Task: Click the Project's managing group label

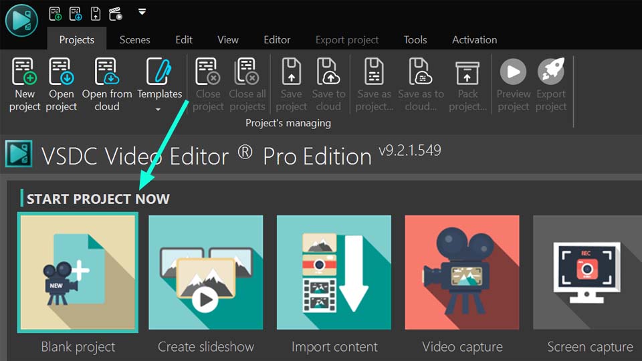Action: [288, 123]
